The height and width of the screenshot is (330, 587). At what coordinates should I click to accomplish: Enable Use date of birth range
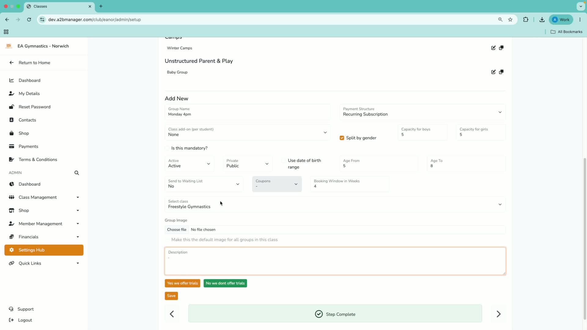[x=284, y=161]
